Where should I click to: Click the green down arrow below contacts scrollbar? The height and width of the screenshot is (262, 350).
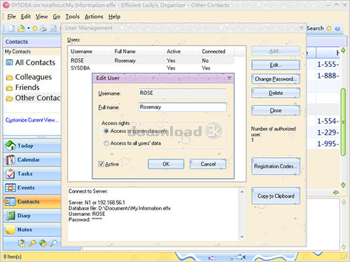(343, 185)
